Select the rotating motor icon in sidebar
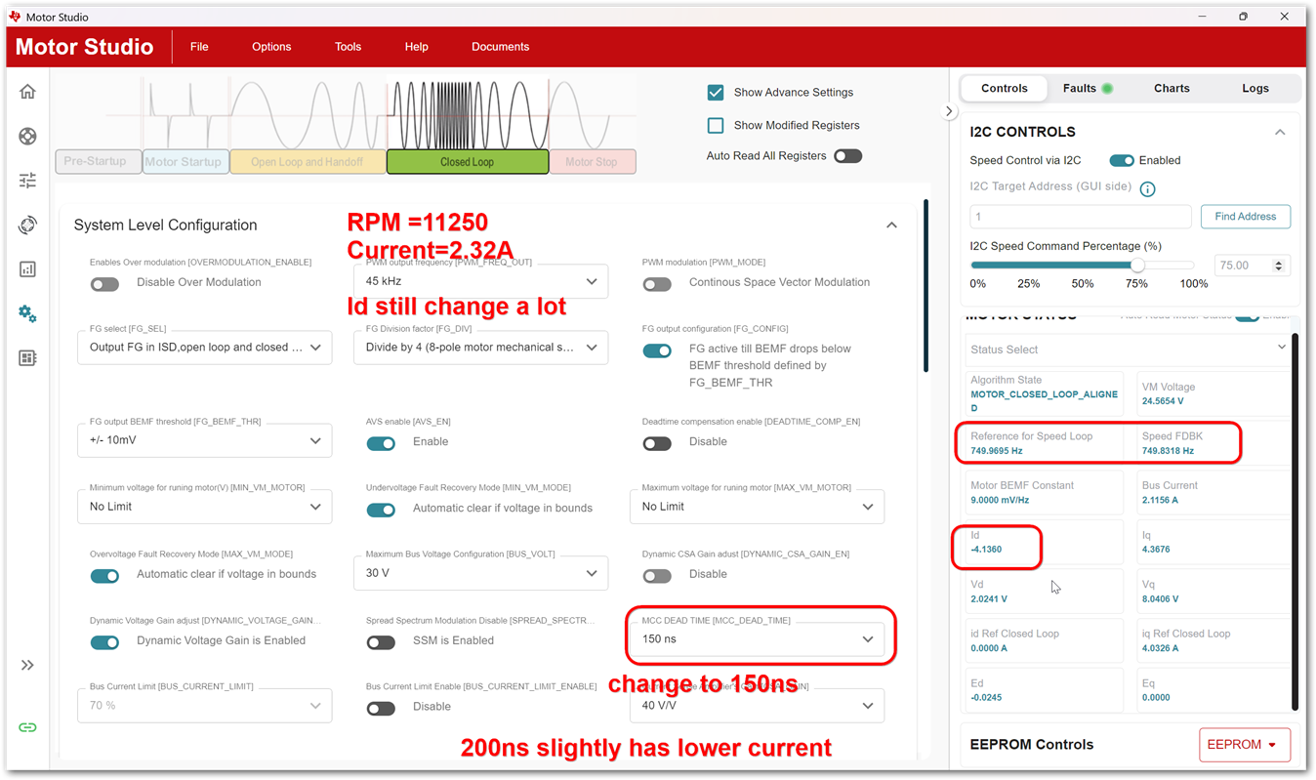 click(27, 226)
